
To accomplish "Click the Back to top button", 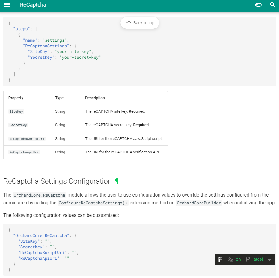I will 140,23.
